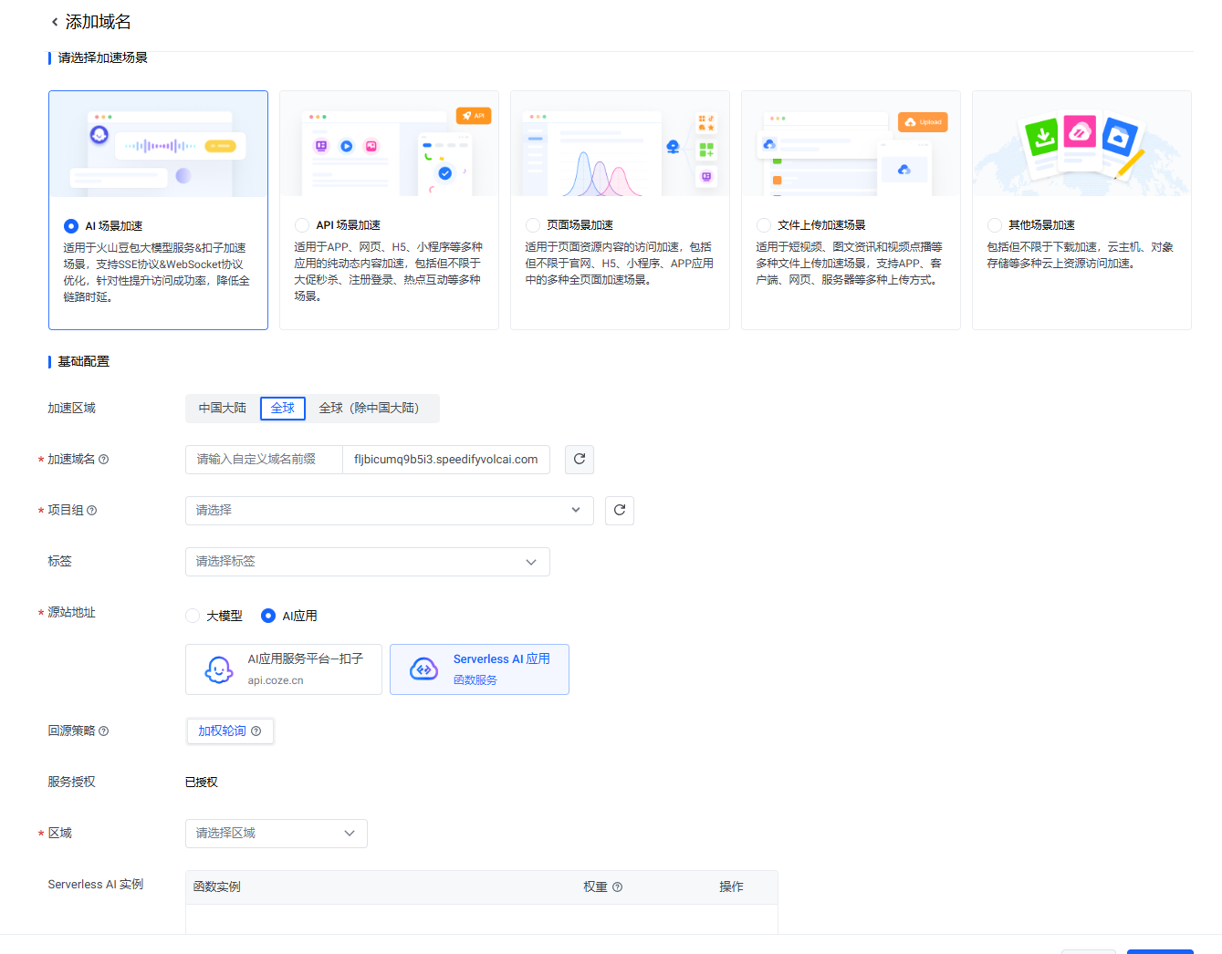Open the 项目组 dropdown
The height and width of the screenshot is (954, 1222).
point(389,511)
